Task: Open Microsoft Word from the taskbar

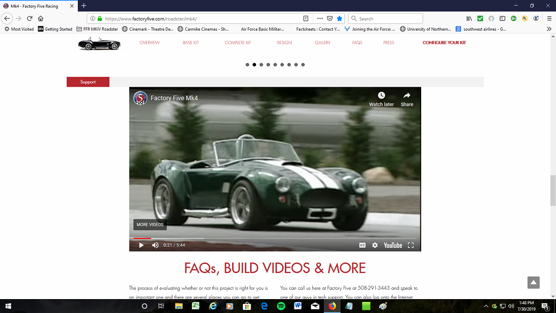Action: (x=298, y=306)
